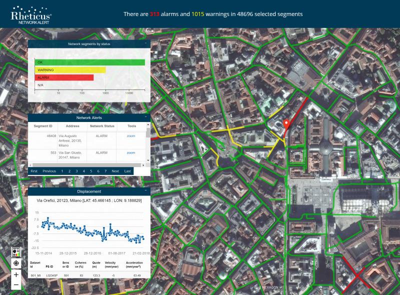Zoom to segment 48408 Via Augusto Anfossi
Screen dimensions: 400x295
[x=131, y=135]
